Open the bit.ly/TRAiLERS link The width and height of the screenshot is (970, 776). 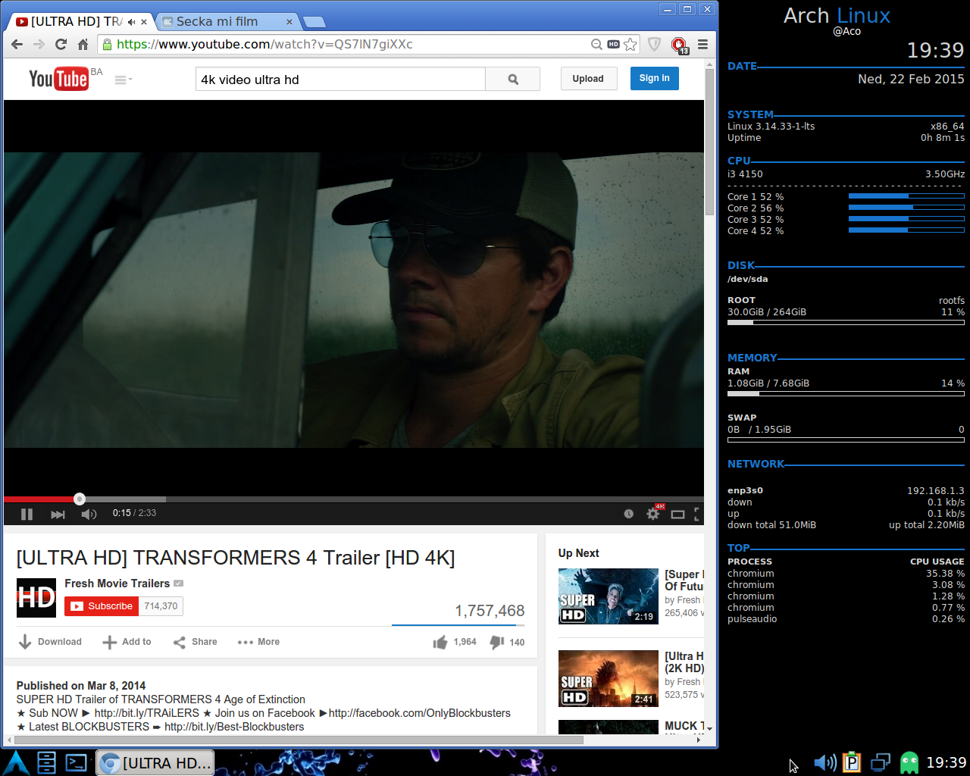147,713
